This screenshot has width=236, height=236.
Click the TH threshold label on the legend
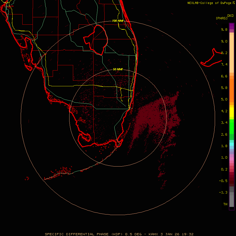(x=225, y=204)
